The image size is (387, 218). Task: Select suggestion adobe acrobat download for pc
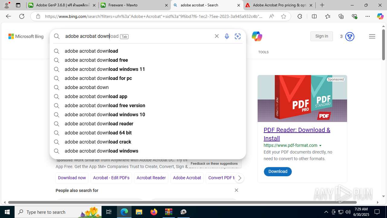tap(148, 78)
